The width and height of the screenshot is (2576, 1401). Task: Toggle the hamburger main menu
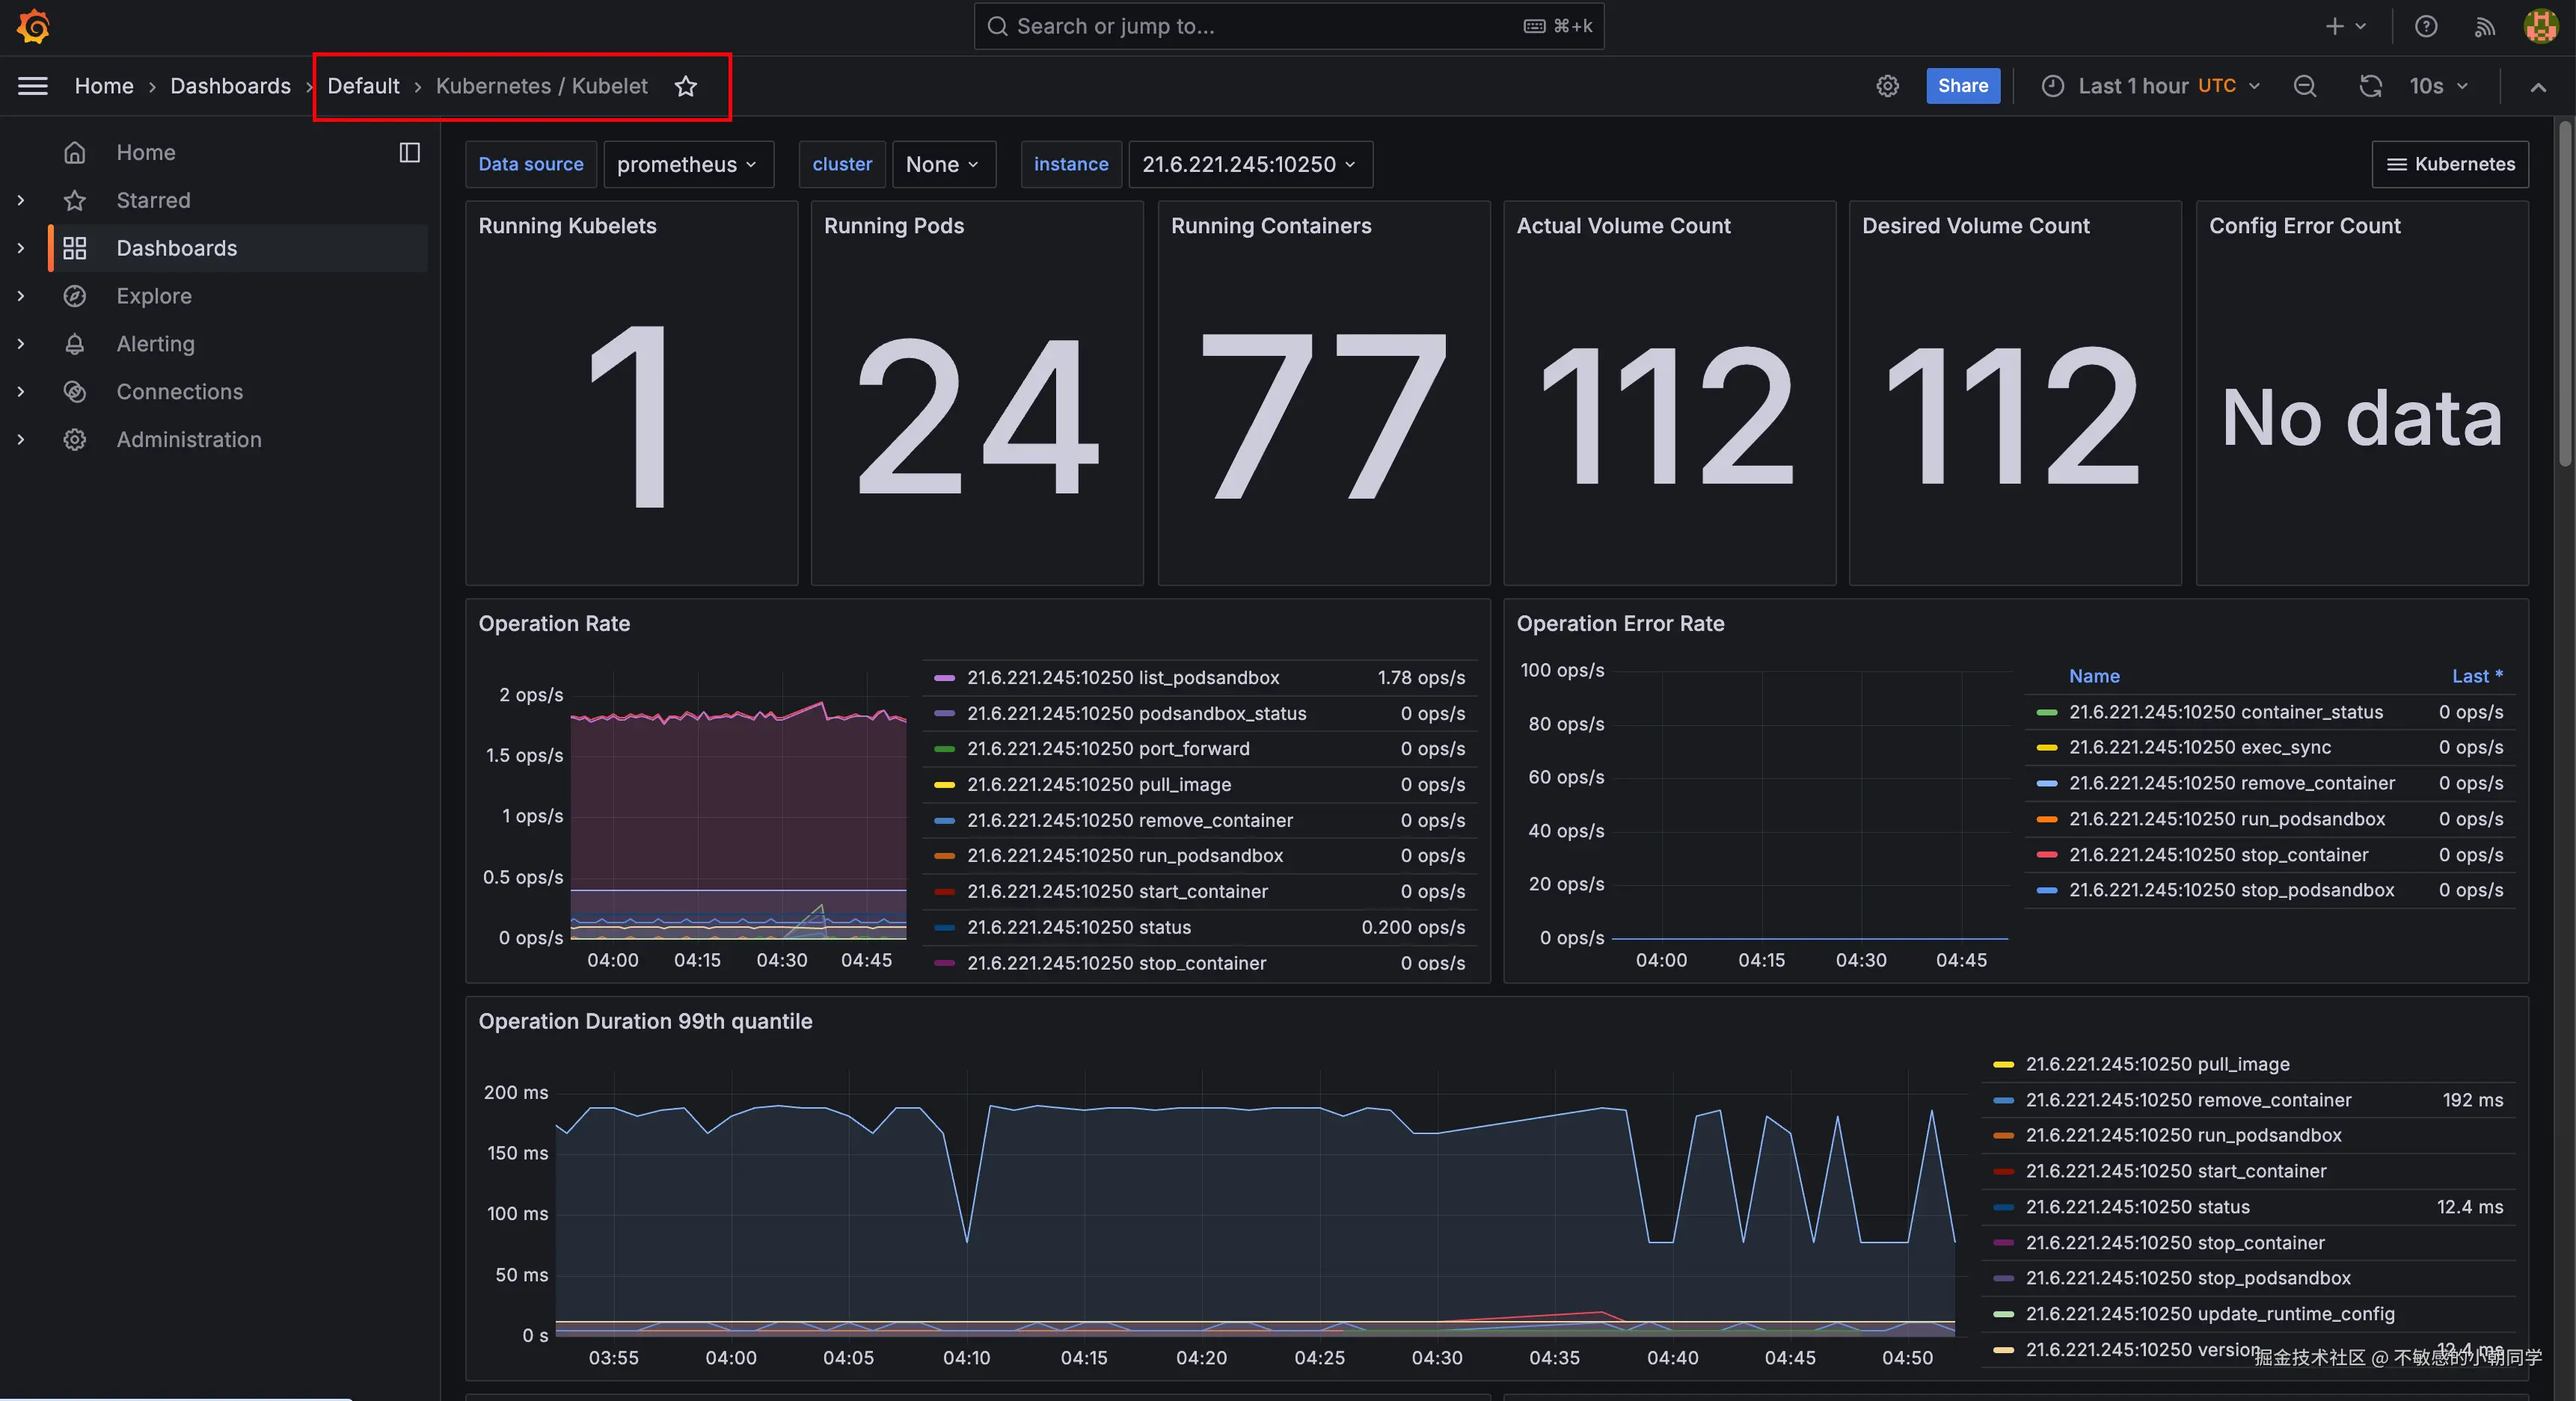point(33,86)
